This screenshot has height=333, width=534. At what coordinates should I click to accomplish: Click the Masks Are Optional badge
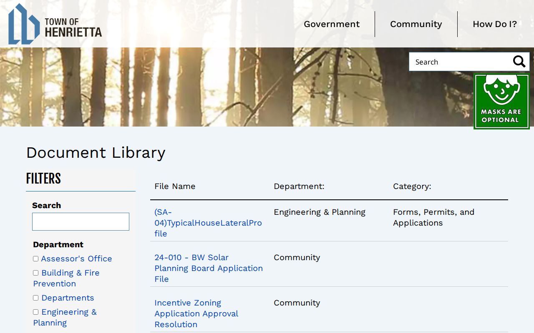(501, 102)
